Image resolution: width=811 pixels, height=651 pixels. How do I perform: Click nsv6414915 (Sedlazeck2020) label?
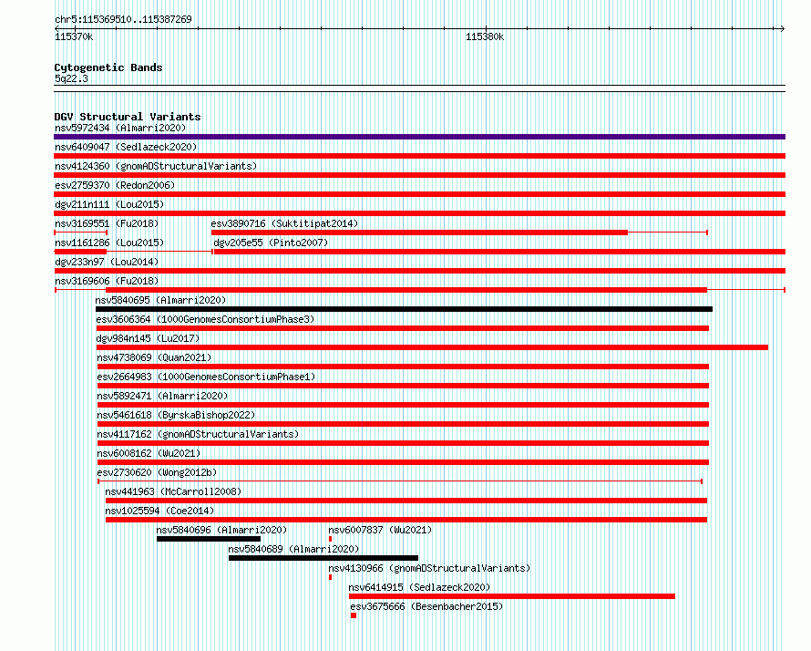pos(419,587)
